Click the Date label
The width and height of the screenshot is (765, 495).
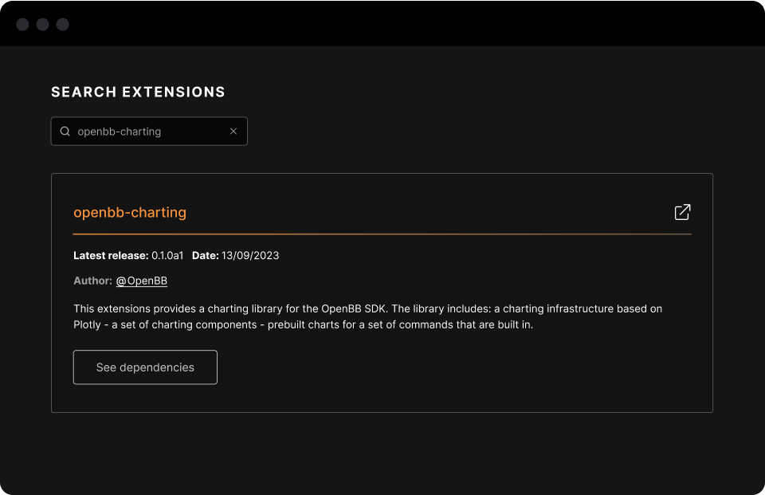[205, 256]
